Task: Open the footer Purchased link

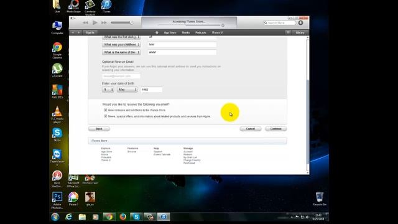Action: pyautogui.click(x=189, y=163)
